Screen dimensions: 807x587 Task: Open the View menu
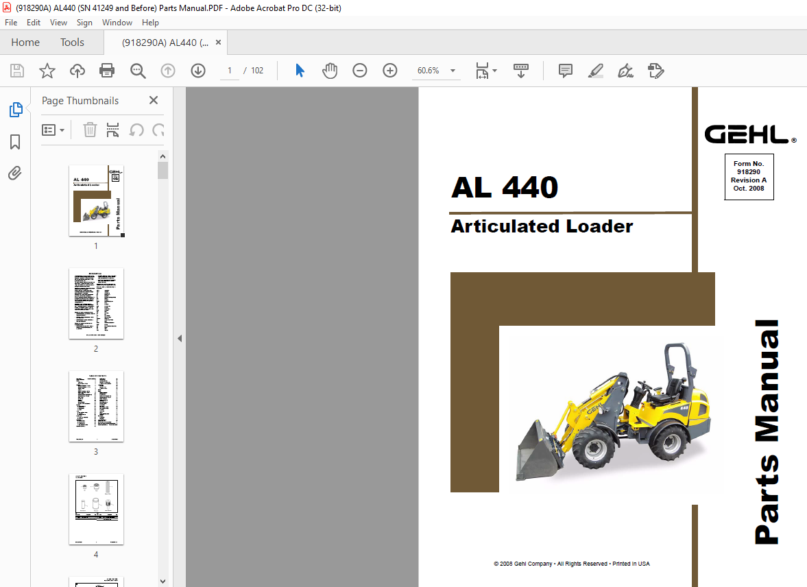point(58,23)
